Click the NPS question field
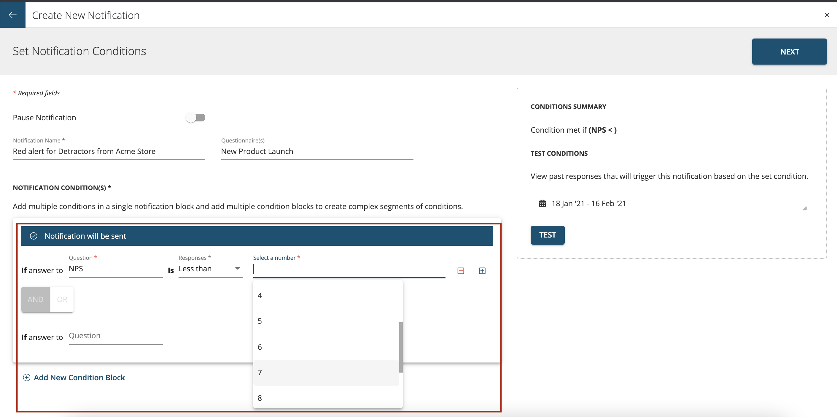 [116, 269]
